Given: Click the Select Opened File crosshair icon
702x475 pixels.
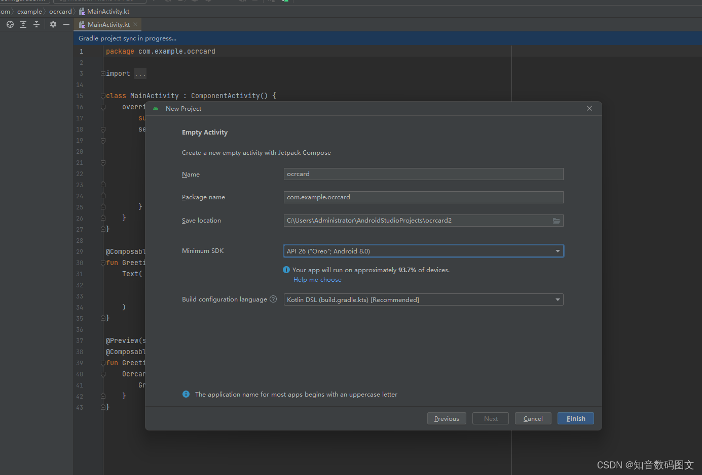Looking at the screenshot, I should 10,24.
